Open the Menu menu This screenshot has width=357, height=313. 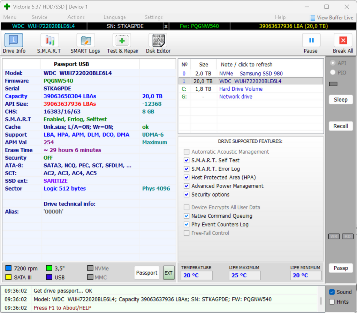point(10,17)
